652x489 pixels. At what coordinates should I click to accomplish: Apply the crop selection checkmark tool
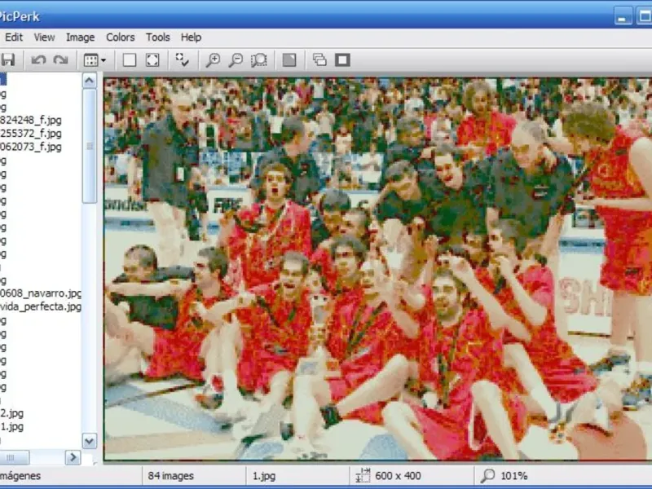click(x=182, y=59)
